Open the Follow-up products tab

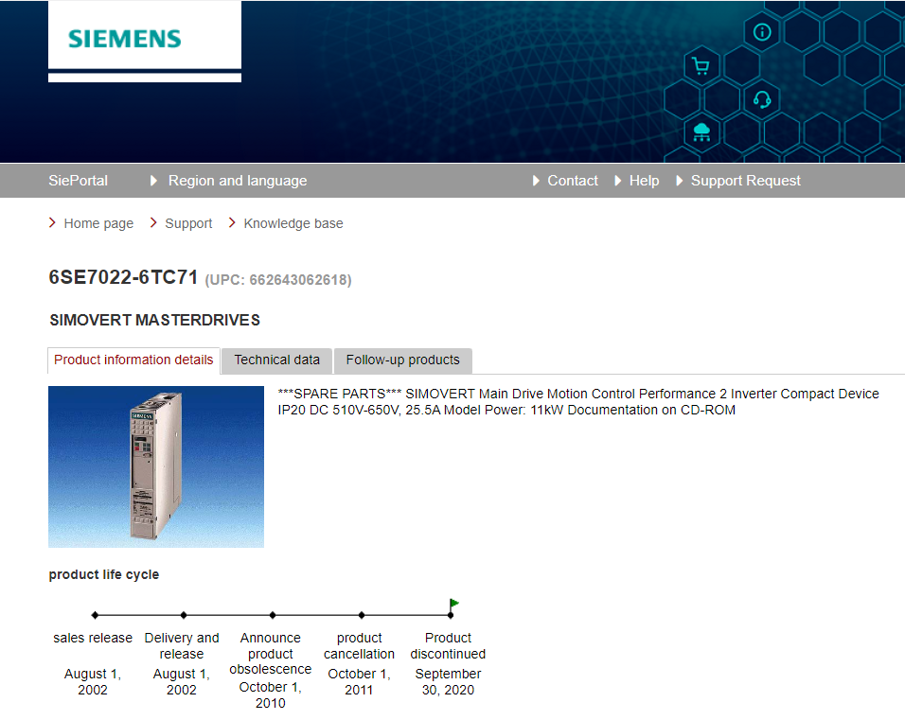point(402,360)
